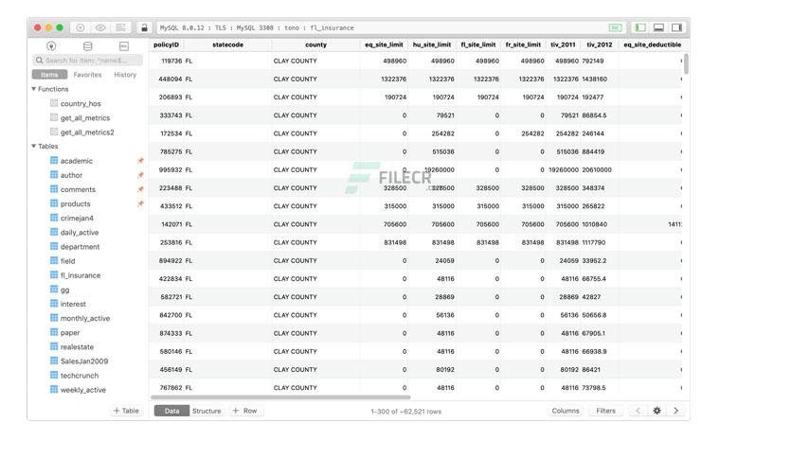Click the academic table icon
The height and width of the screenshot is (458, 792).
[54, 161]
